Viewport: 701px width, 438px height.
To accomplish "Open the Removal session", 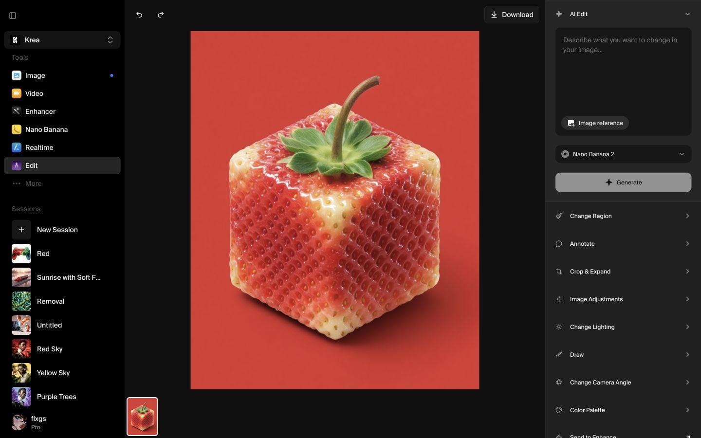I will pyautogui.click(x=62, y=301).
